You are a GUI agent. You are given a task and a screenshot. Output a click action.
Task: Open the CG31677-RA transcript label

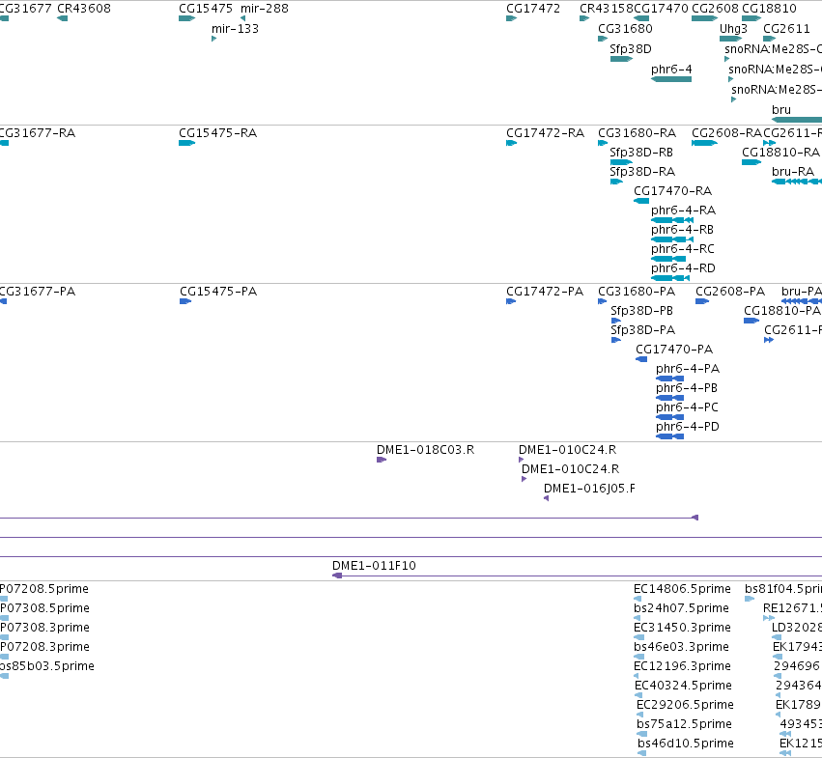38,133
